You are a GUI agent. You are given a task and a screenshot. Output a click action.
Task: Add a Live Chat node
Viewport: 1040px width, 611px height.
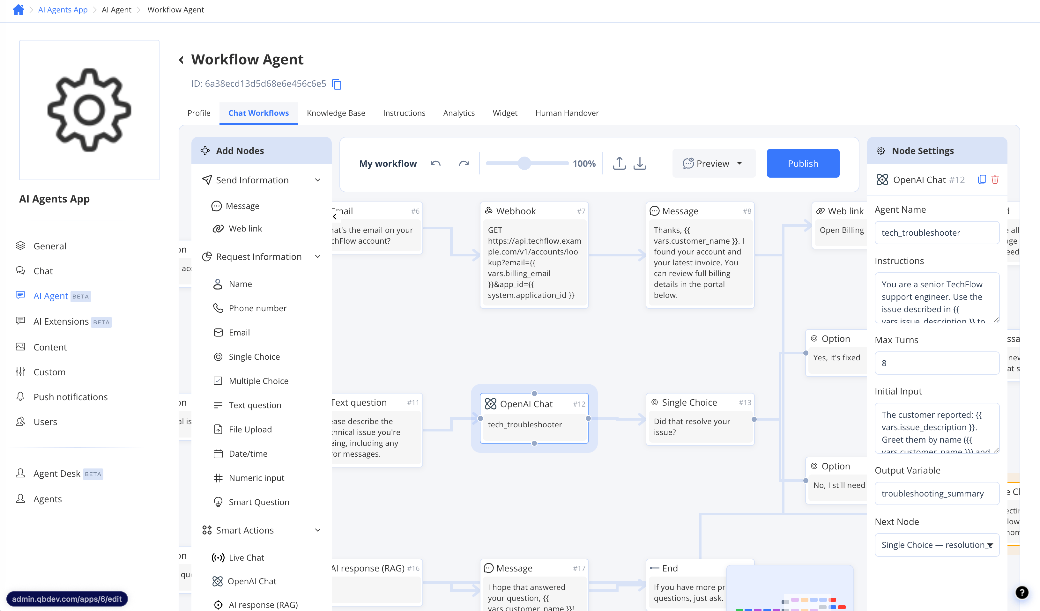(238, 557)
